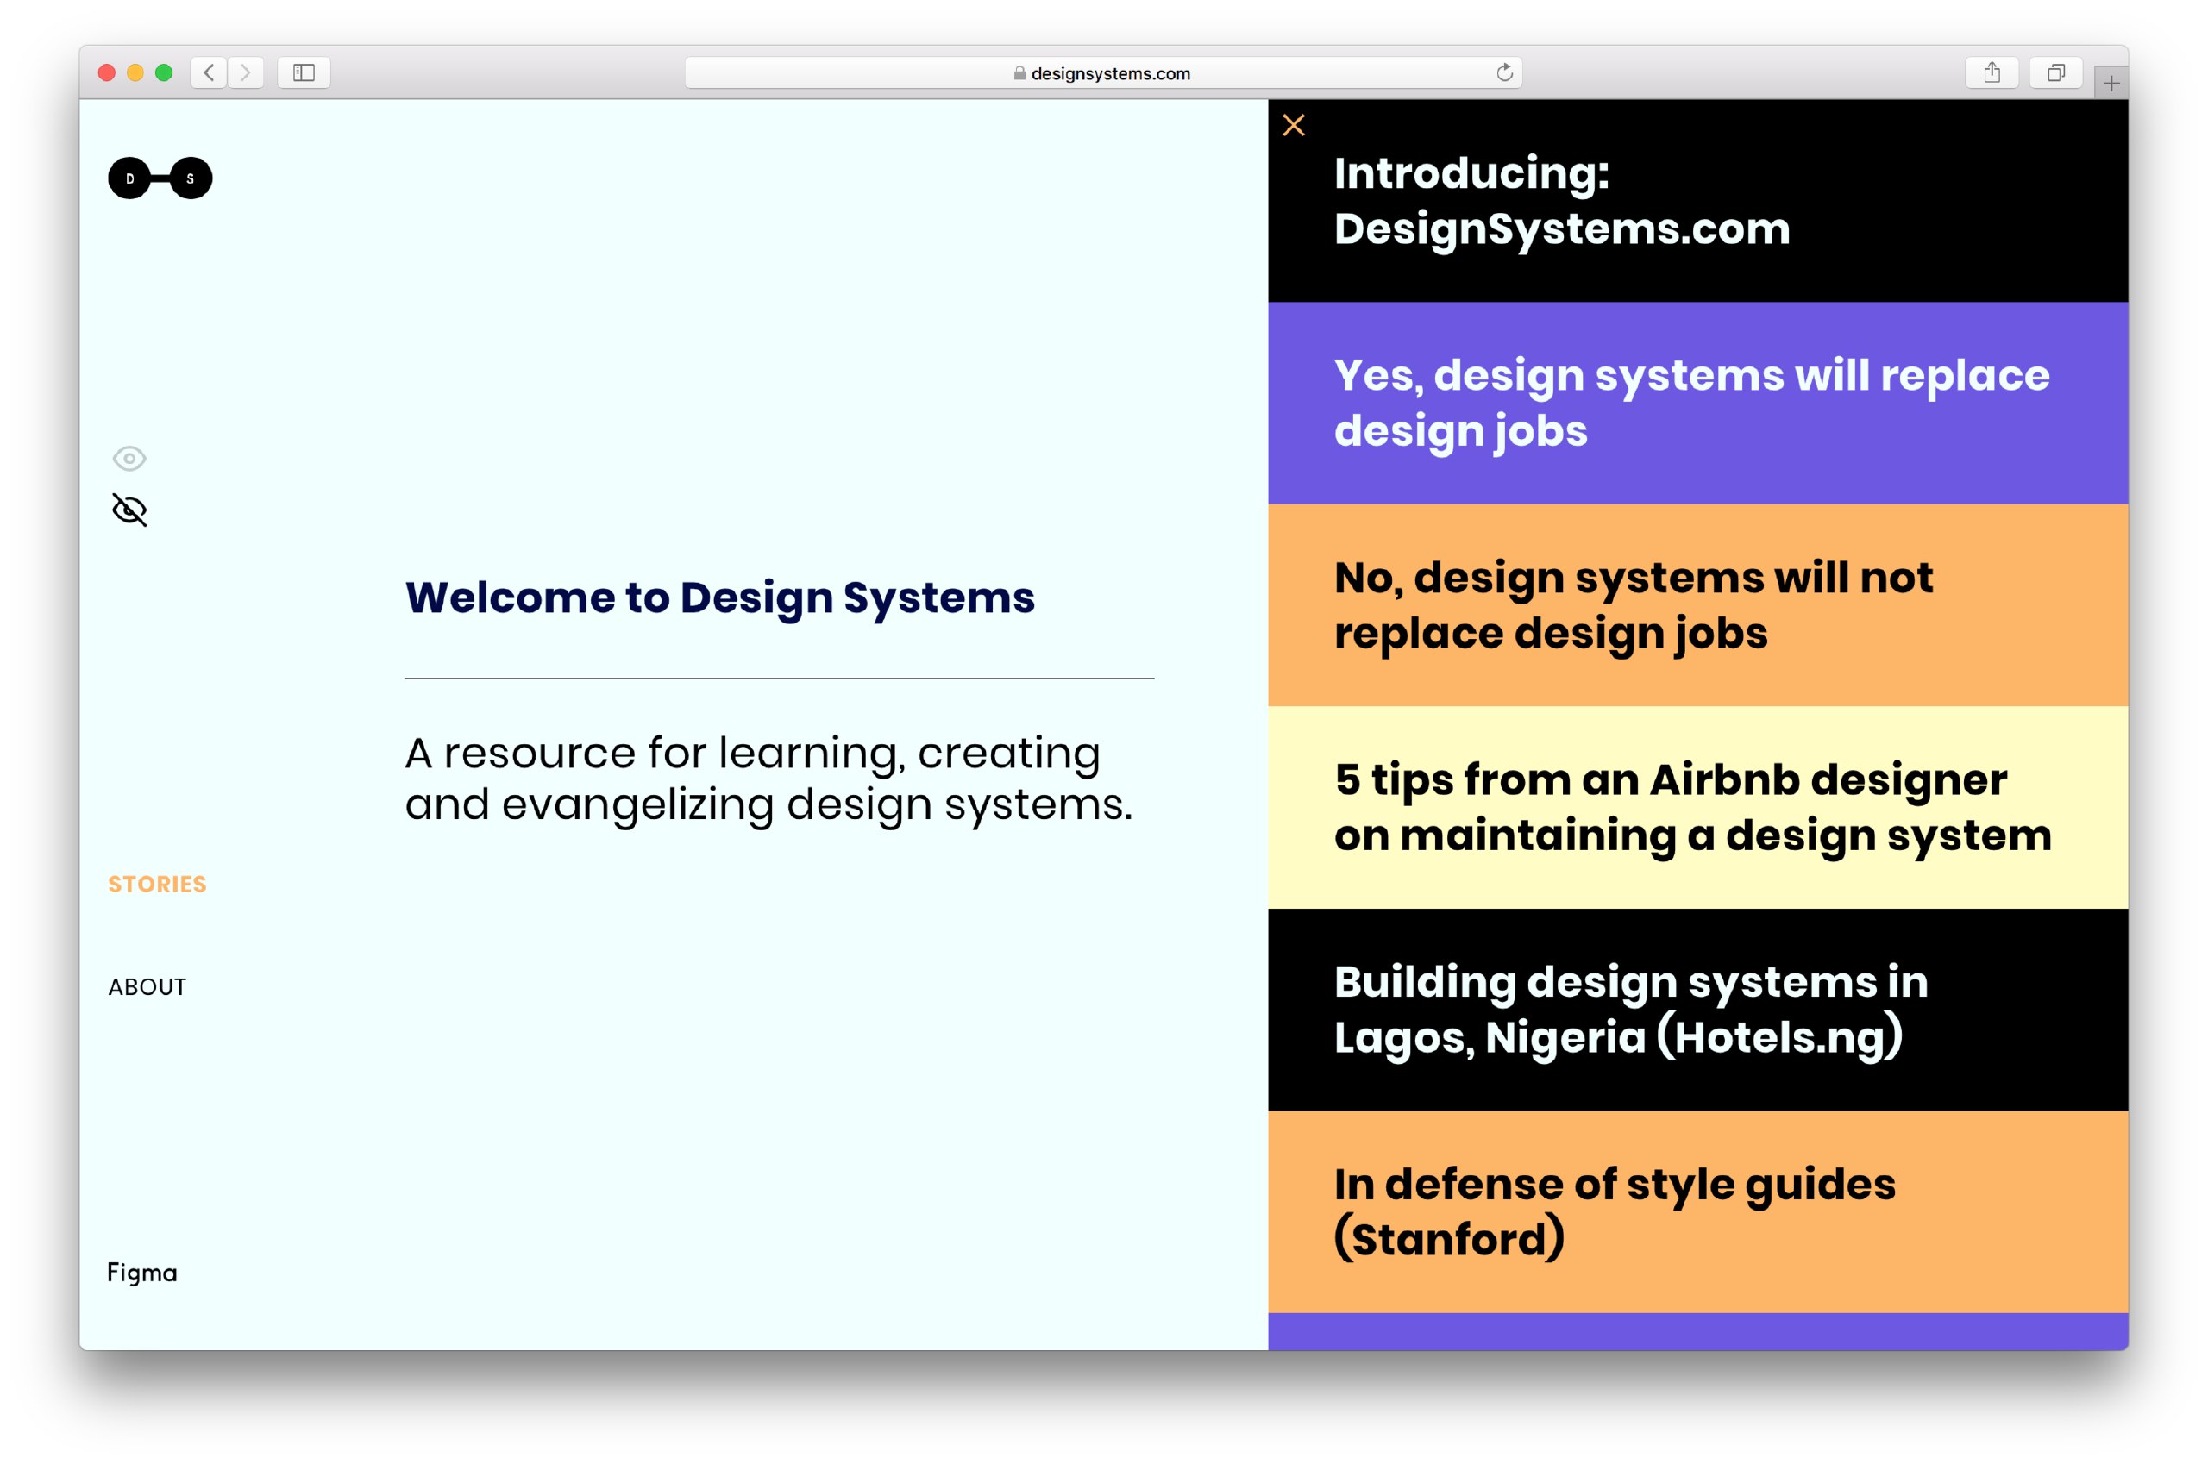The height and width of the screenshot is (1464, 2208).
Task: Open the Safari share button
Action: coord(1992,72)
